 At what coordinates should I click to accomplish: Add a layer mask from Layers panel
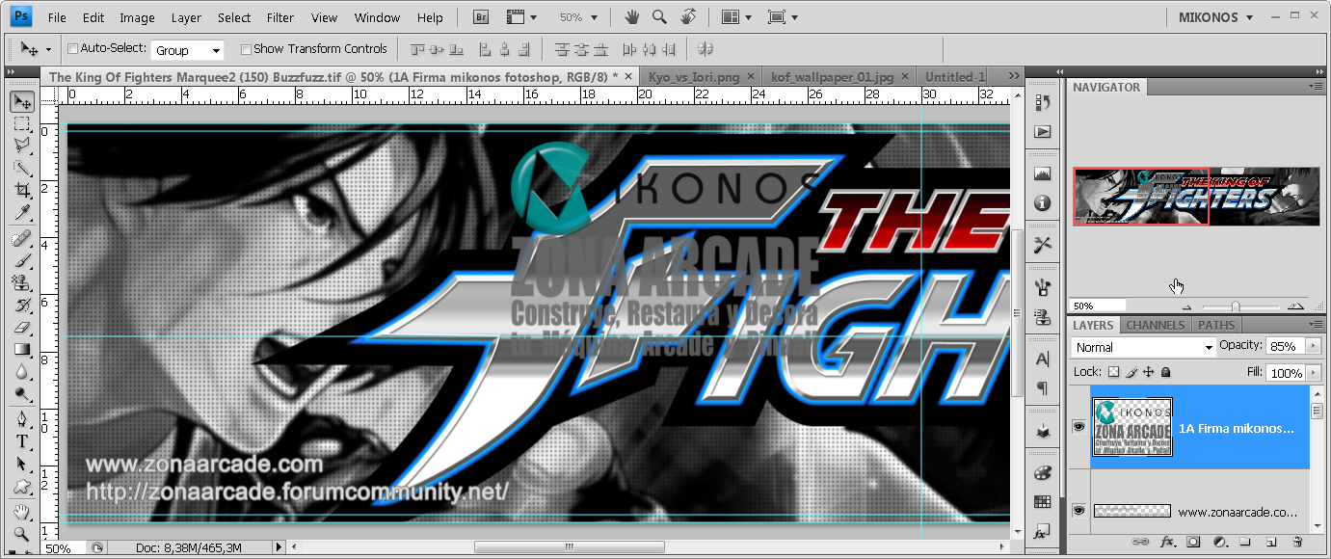click(1192, 543)
